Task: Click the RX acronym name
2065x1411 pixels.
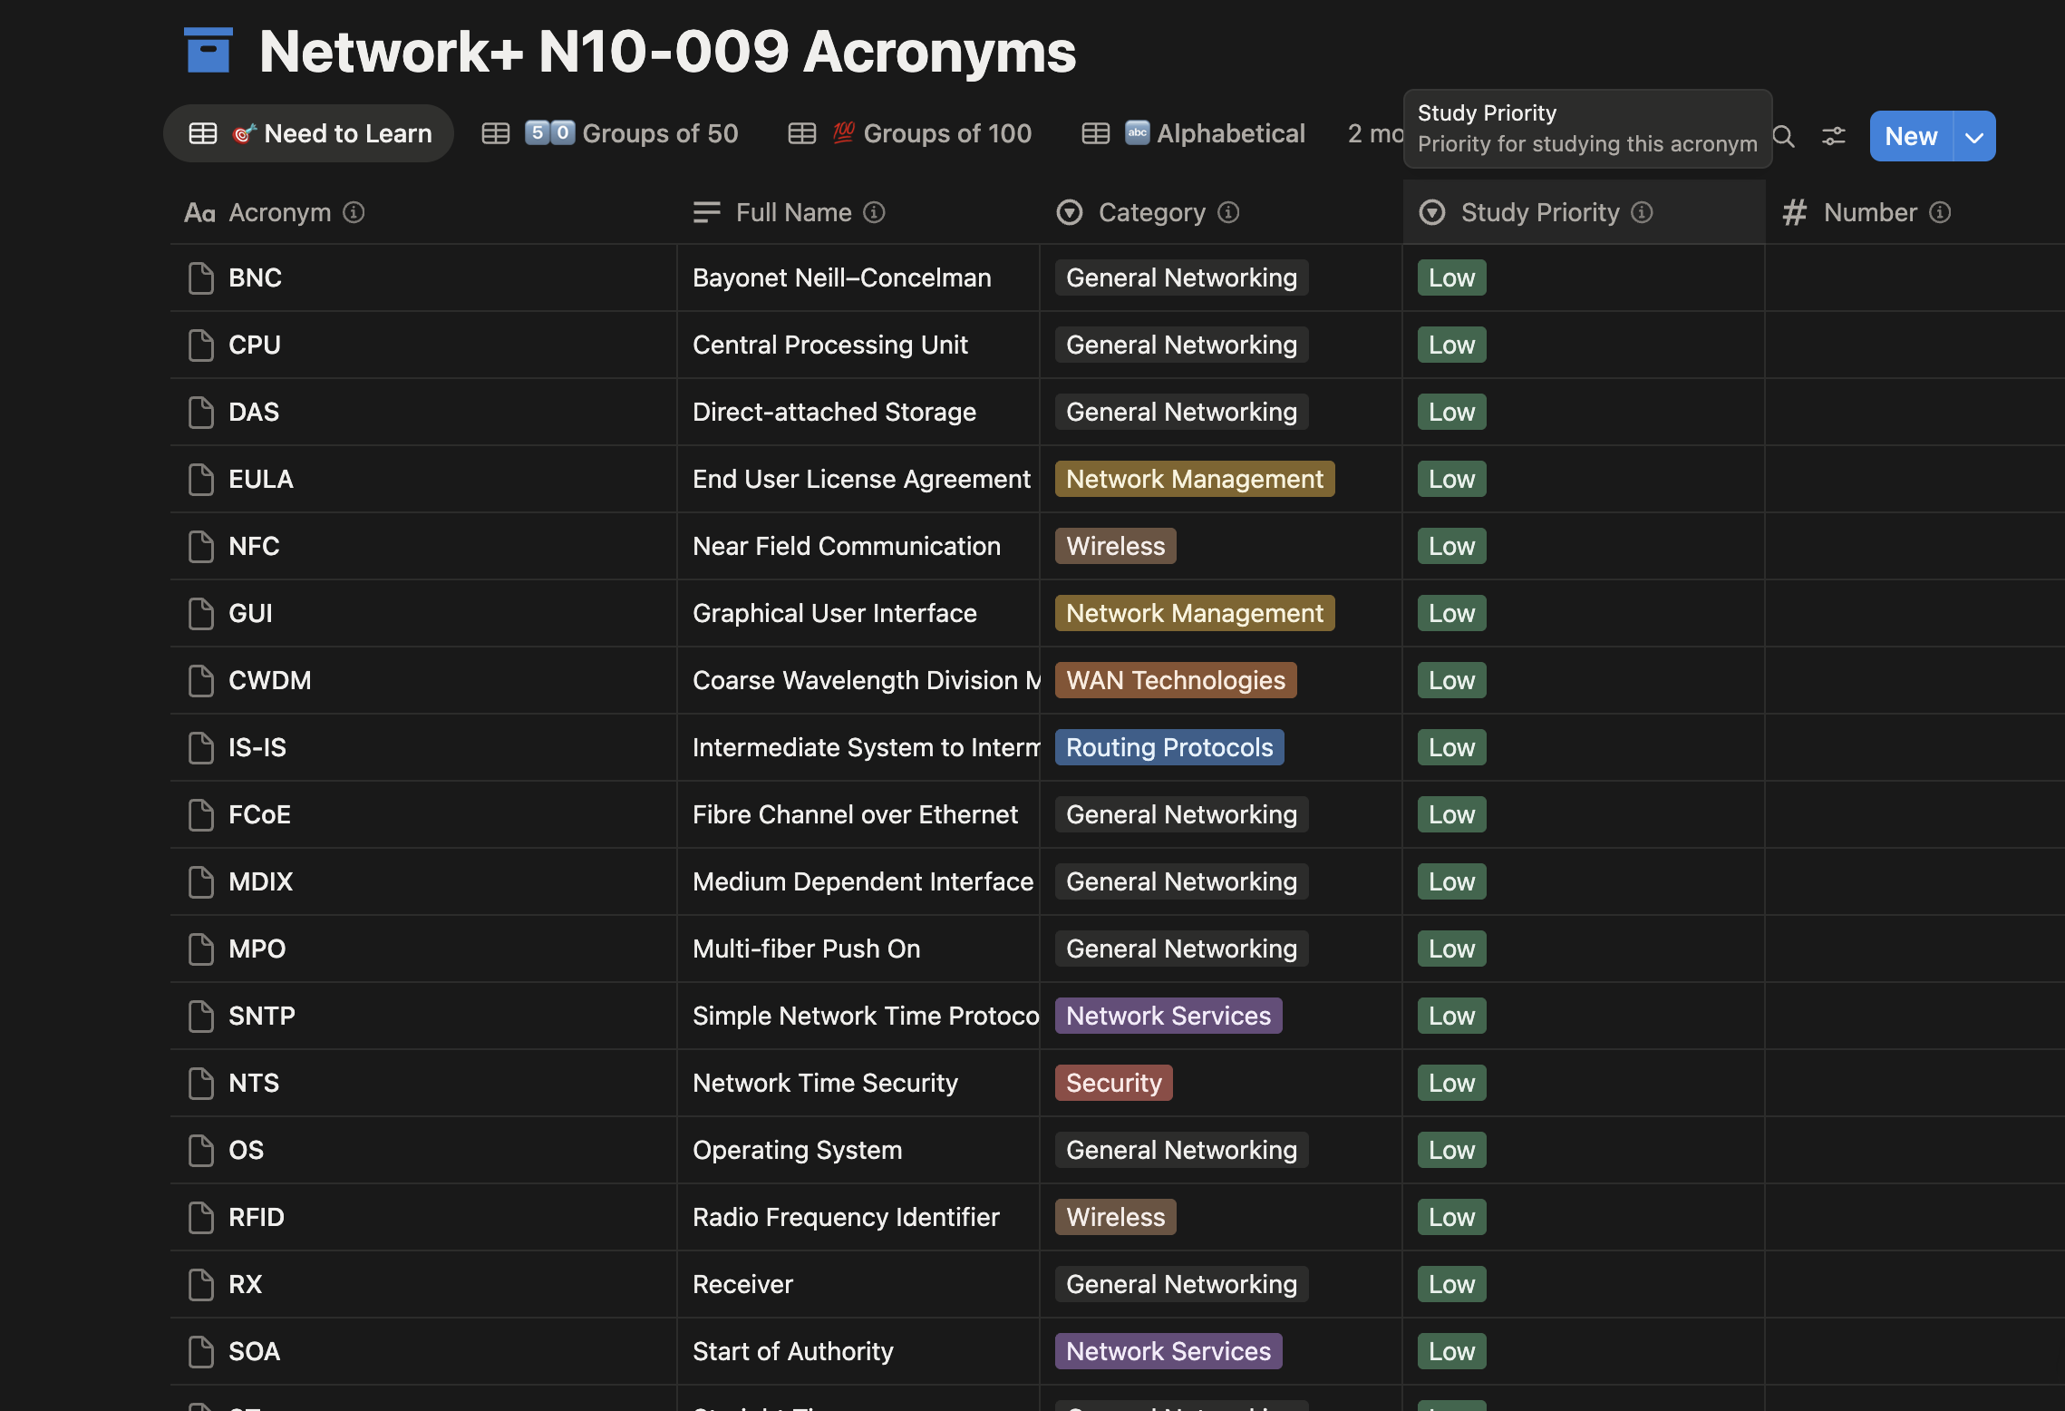Action: (245, 1284)
